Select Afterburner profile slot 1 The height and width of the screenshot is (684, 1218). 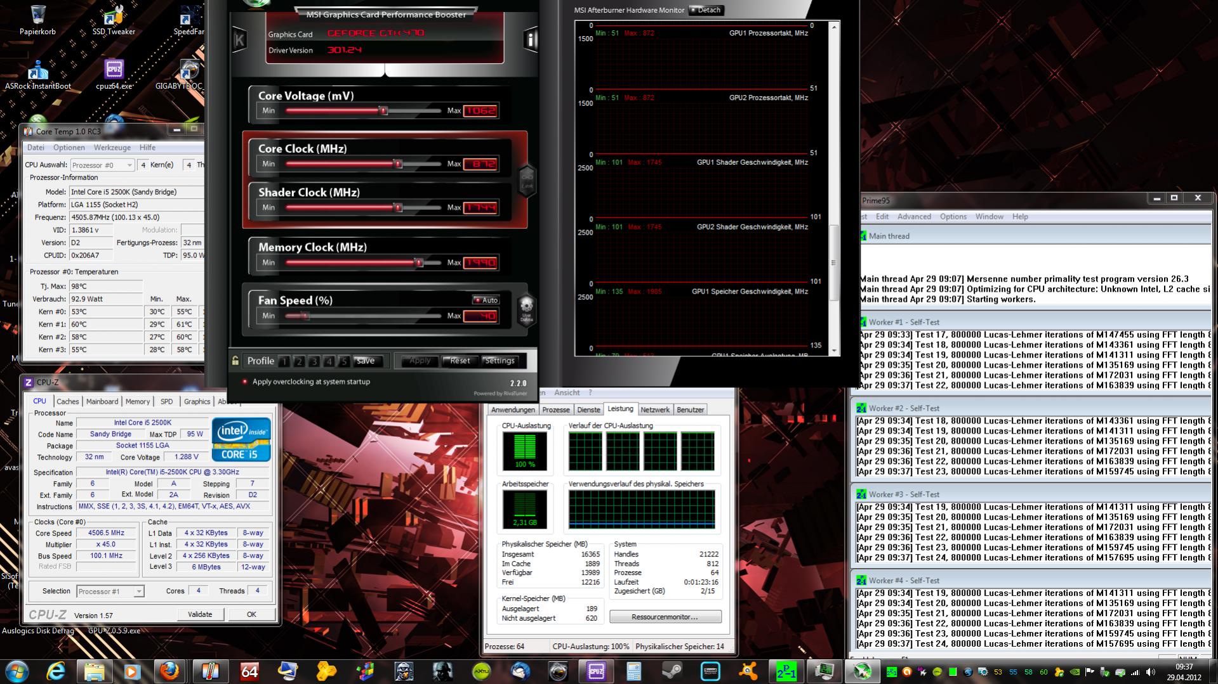click(284, 361)
